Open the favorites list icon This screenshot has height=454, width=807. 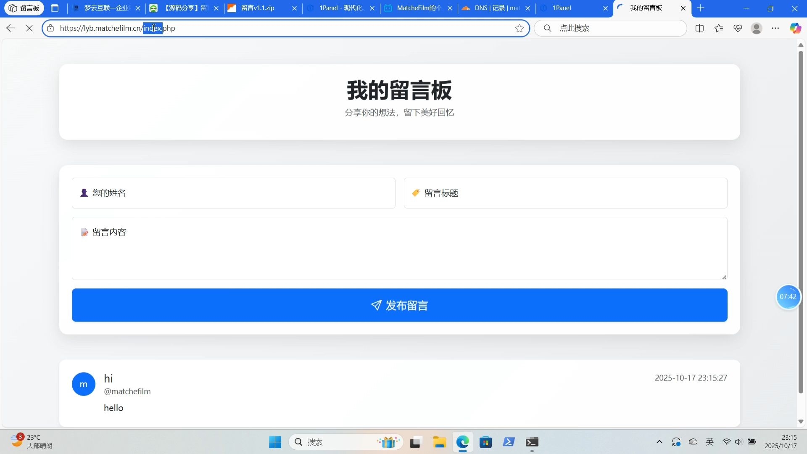coord(719,28)
